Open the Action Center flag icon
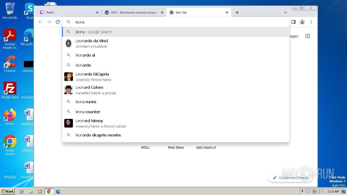Image resolution: width=347 pixels, height=195 pixels. (x=321, y=191)
